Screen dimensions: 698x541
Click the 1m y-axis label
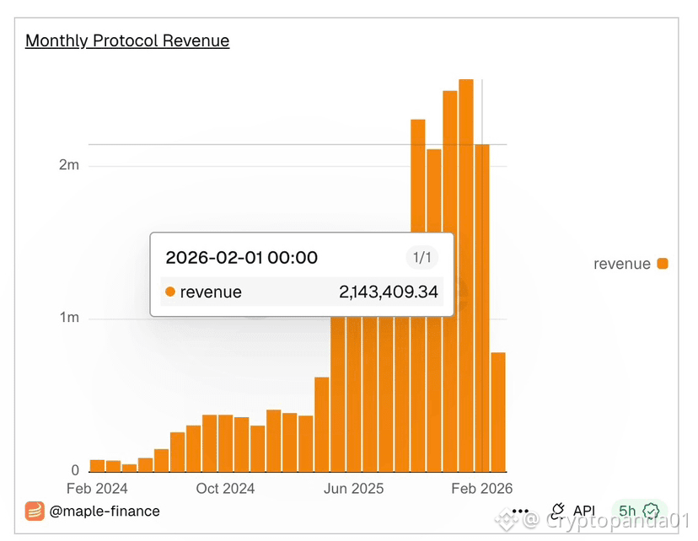69,318
